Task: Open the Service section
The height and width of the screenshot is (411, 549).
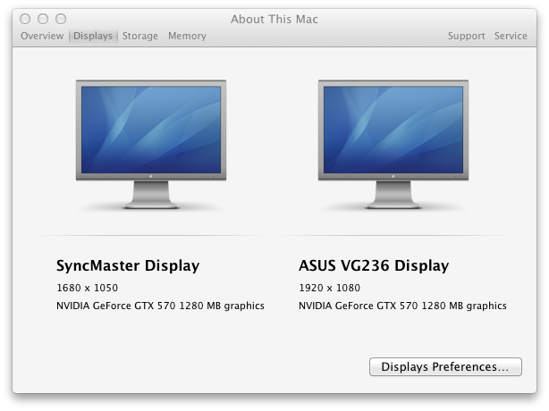Action: 511,36
